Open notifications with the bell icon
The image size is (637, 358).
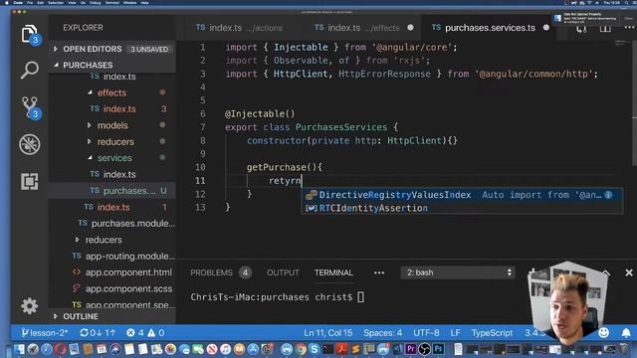tap(626, 333)
